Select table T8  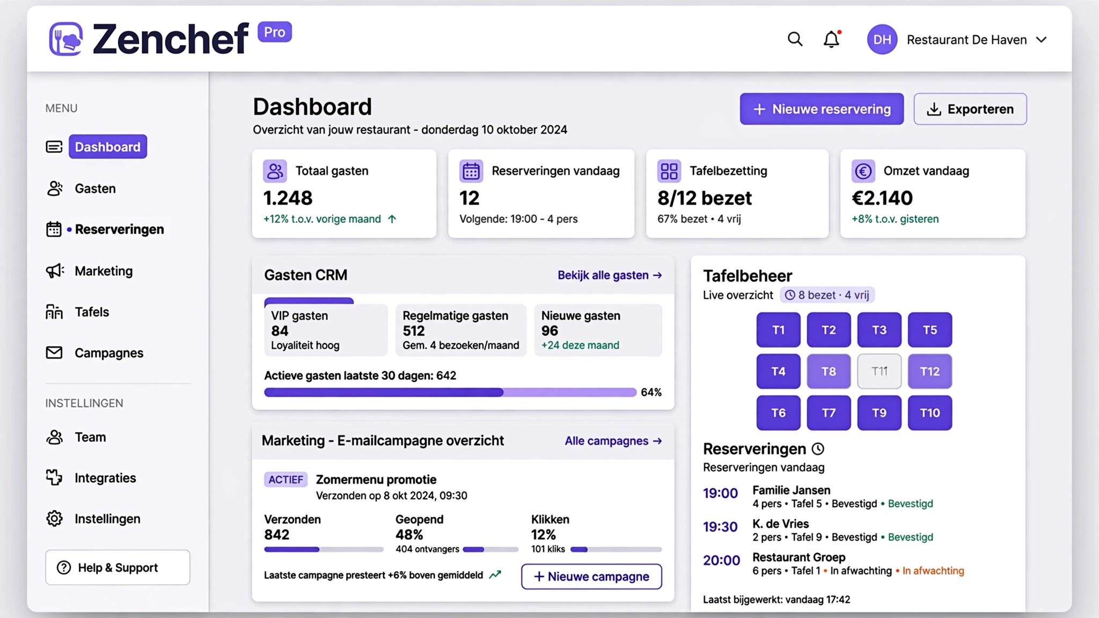(x=829, y=371)
